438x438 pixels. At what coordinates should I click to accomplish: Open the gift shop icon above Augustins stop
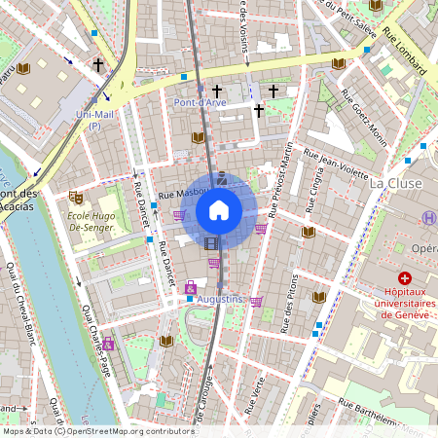coord(191,287)
